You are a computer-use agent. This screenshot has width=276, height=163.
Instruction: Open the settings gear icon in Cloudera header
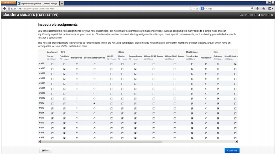(272, 15)
